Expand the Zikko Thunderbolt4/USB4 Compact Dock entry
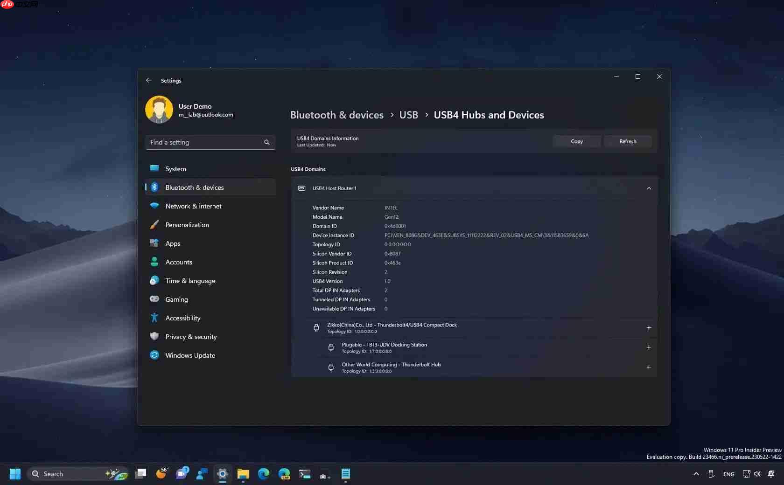 (649, 328)
